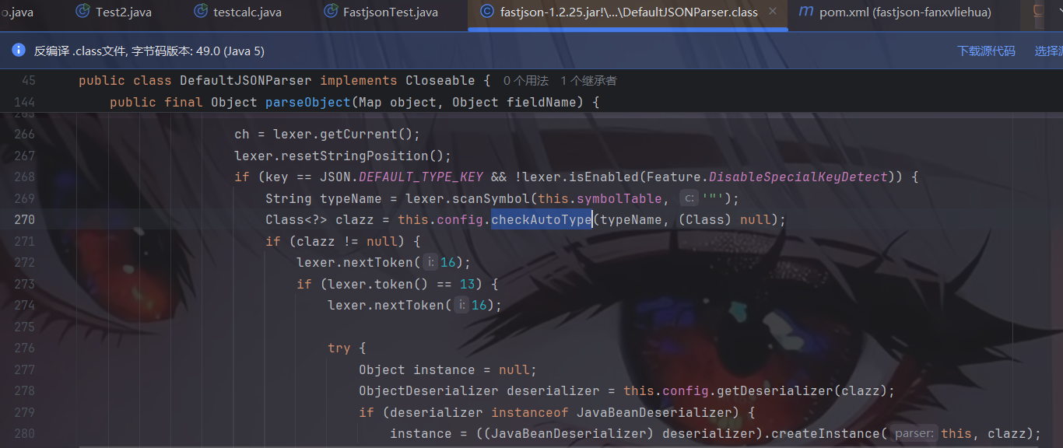The image size is (1063, 448).
Task: Open the partially visible o.java tab
Action: 17,12
